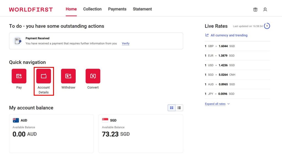
Task: Open Account Details quick navigation icon
Action: tap(44, 76)
